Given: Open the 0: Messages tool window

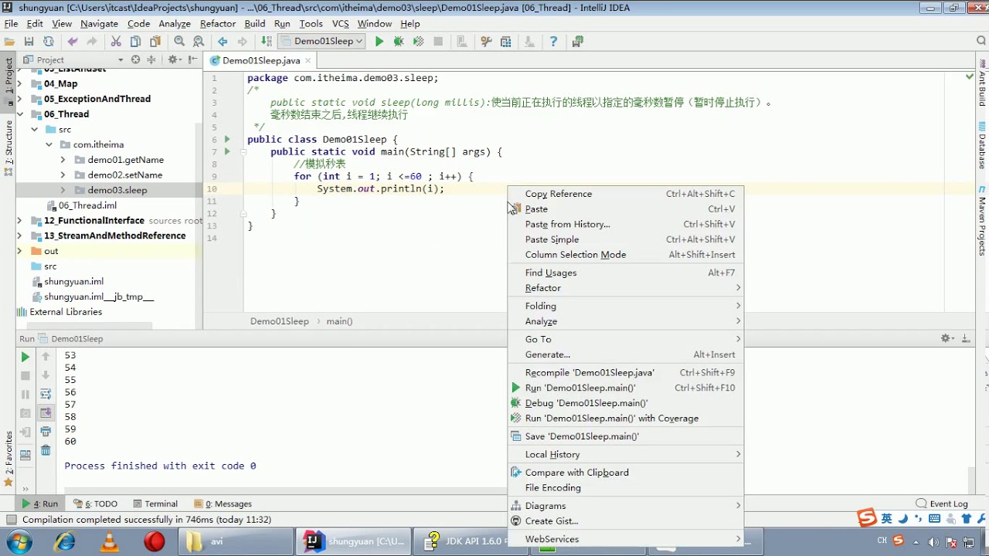Looking at the screenshot, I should point(223,503).
